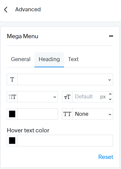Increase font size with up arrow

(x=110, y=94)
